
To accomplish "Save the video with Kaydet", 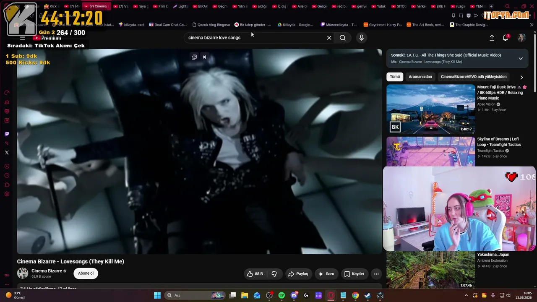I will pos(354,274).
